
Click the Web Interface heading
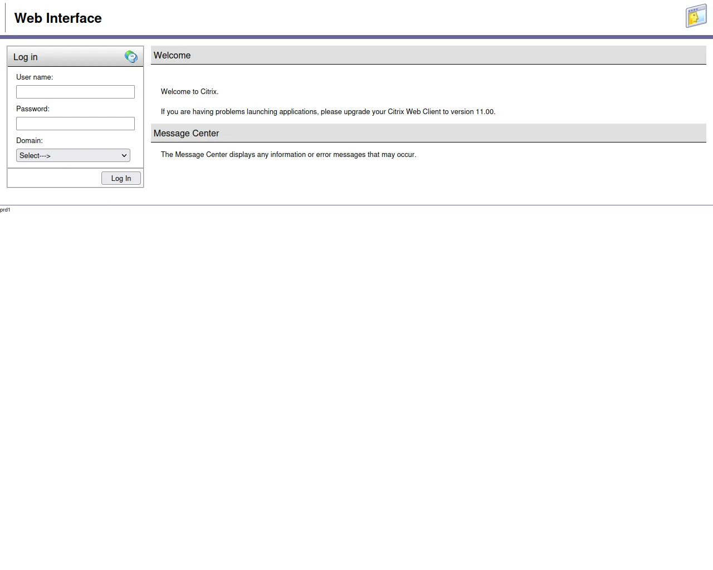[x=58, y=18]
